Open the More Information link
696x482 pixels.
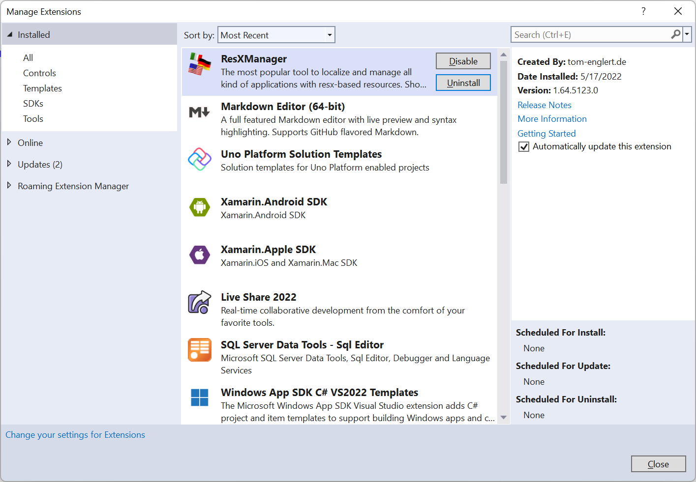coord(552,118)
